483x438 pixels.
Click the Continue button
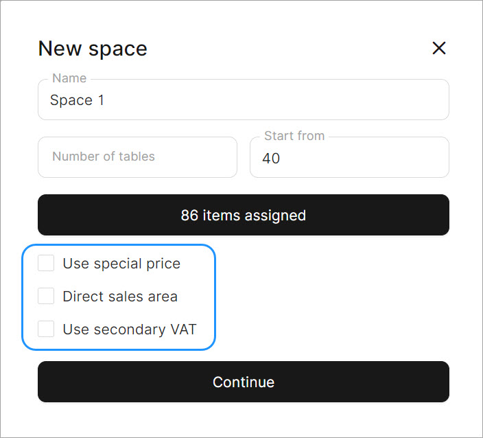[244, 382]
